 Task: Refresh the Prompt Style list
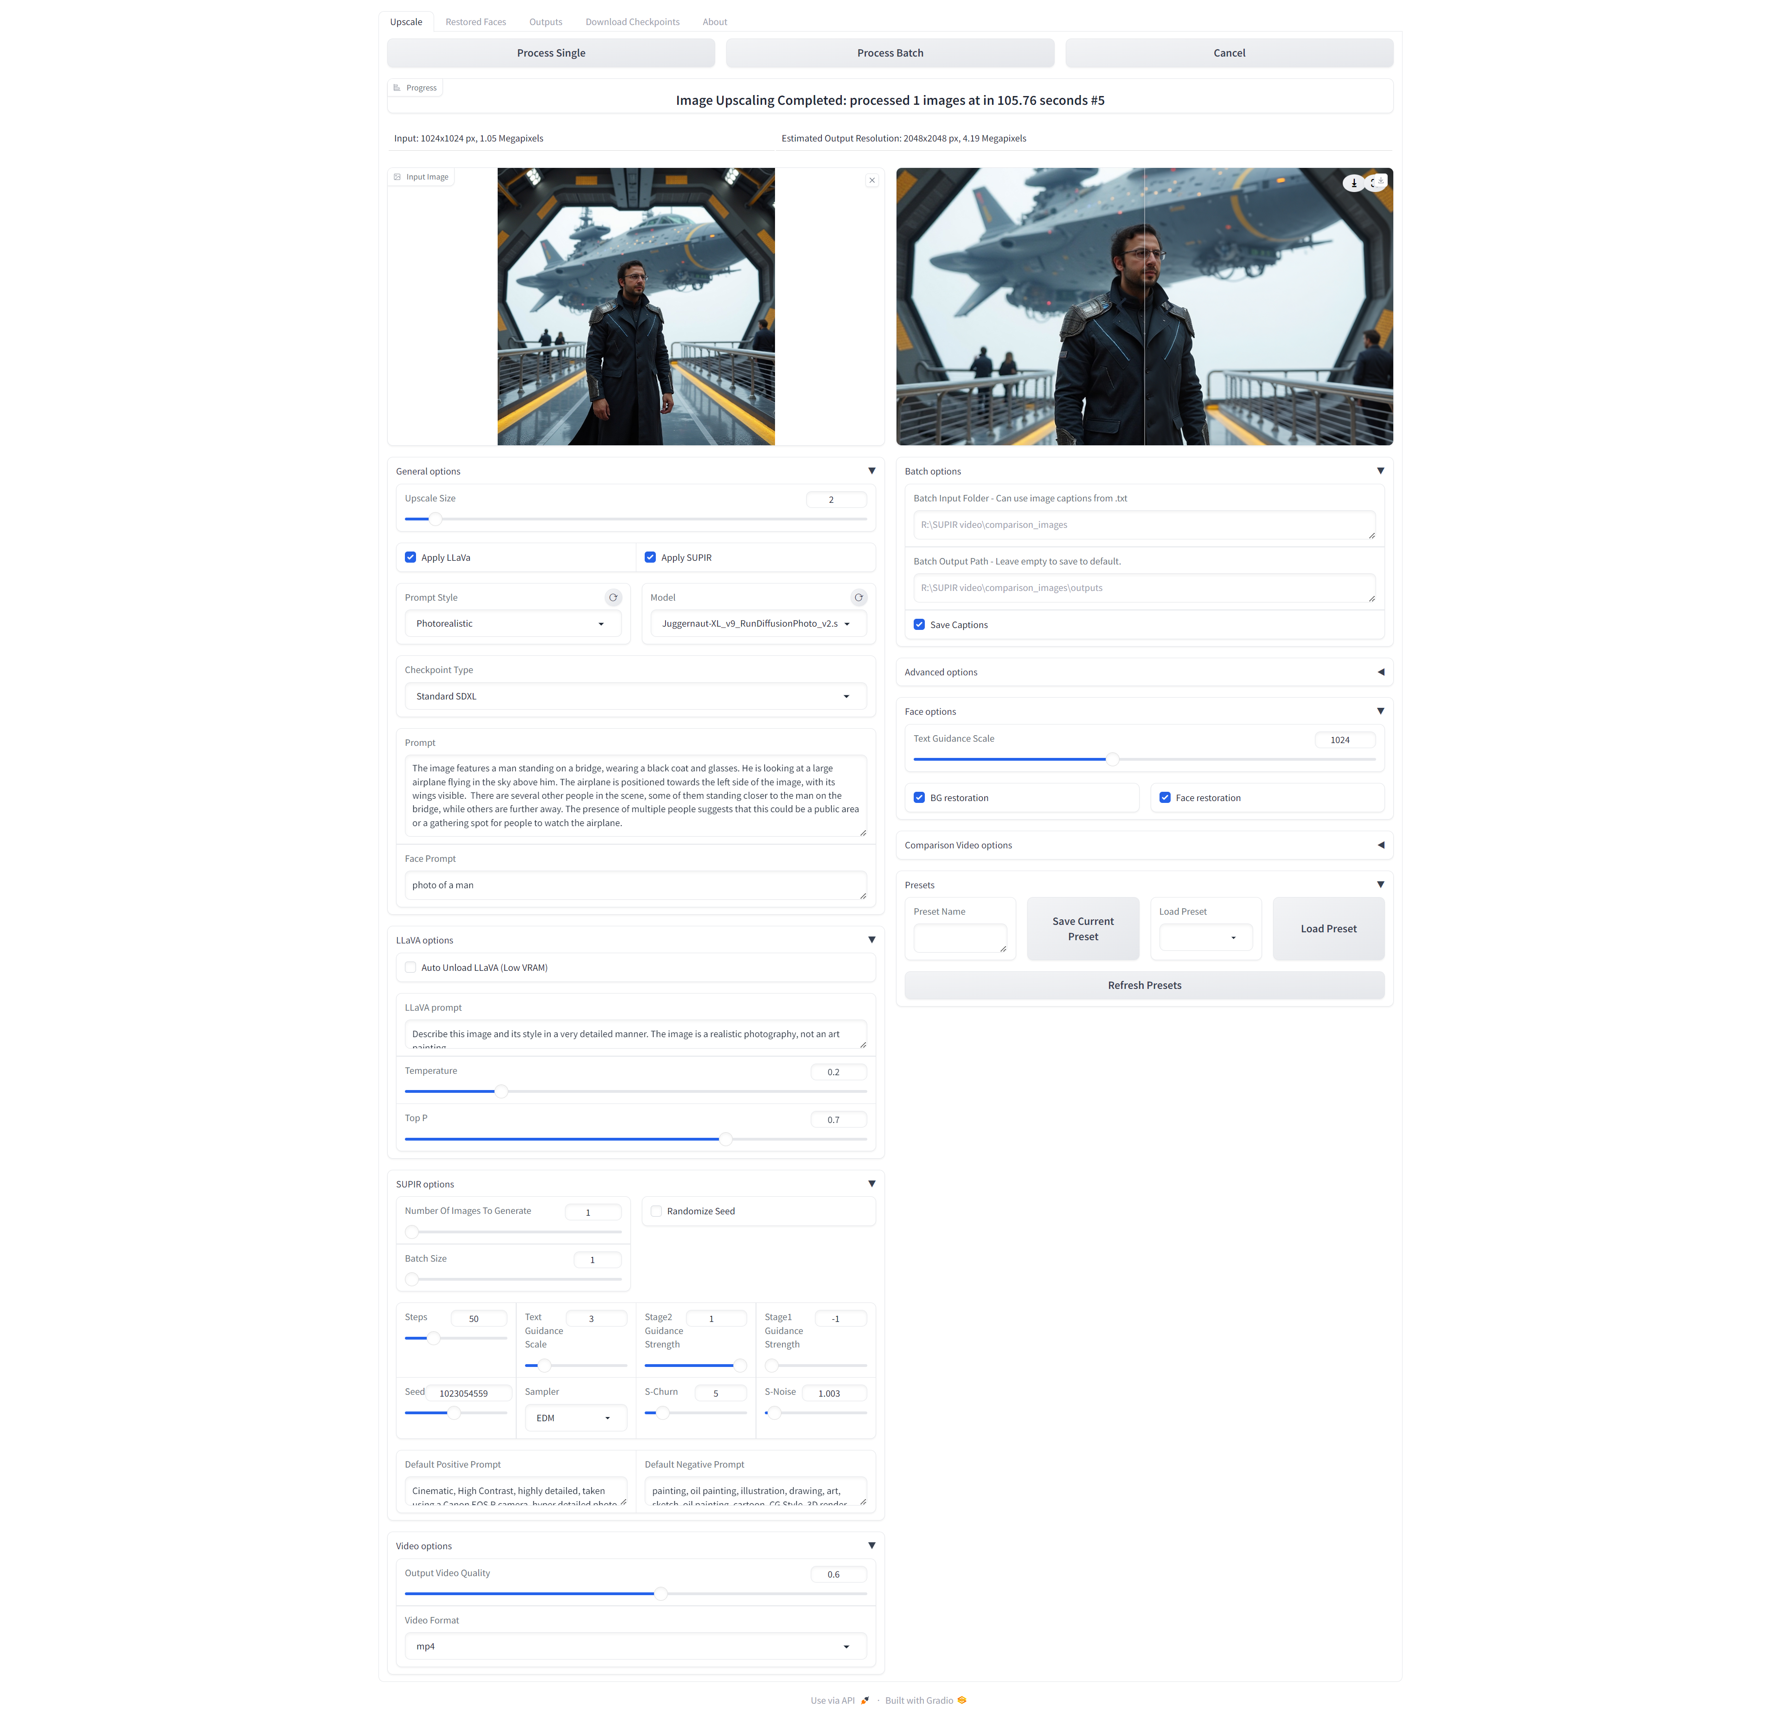tap(613, 597)
